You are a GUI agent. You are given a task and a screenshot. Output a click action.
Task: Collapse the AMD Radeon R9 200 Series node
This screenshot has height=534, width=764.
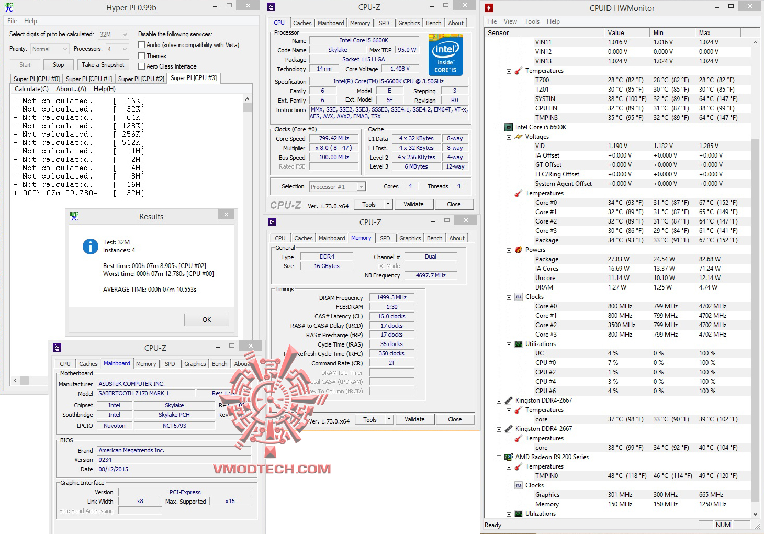pyautogui.click(x=499, y=457)
